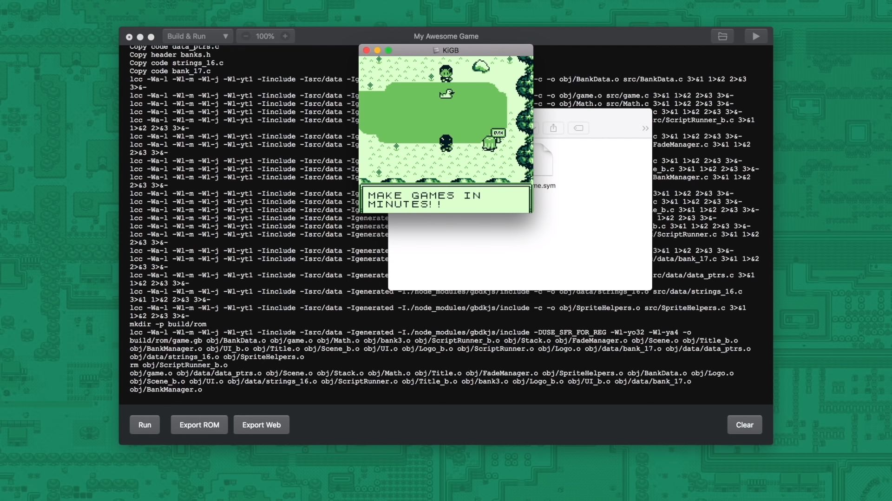
Task: Click the Share icon in Finder toolbar
Action: coord(553,128)
